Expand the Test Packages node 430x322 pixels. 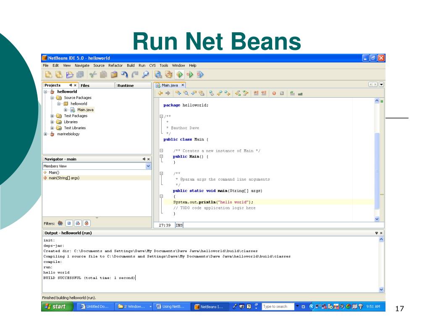click(x=52, y=116)
